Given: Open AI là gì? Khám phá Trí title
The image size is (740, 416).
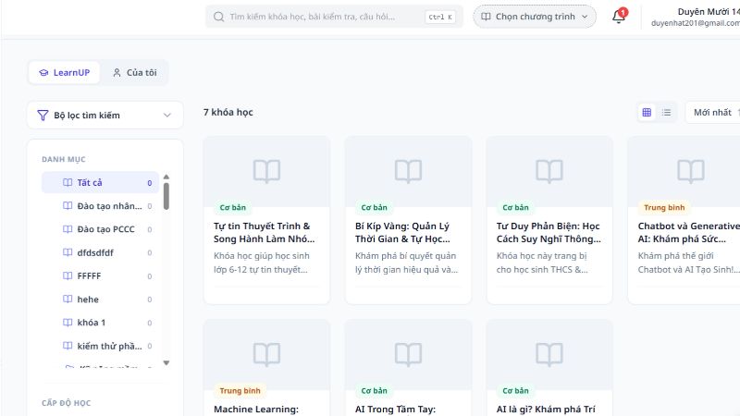Looking at the screenshot, I should 546,410.
